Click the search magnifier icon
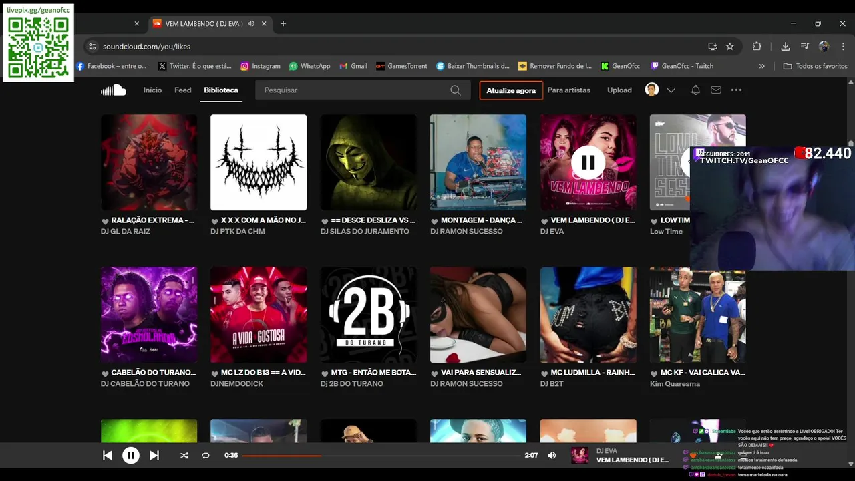 456,90
